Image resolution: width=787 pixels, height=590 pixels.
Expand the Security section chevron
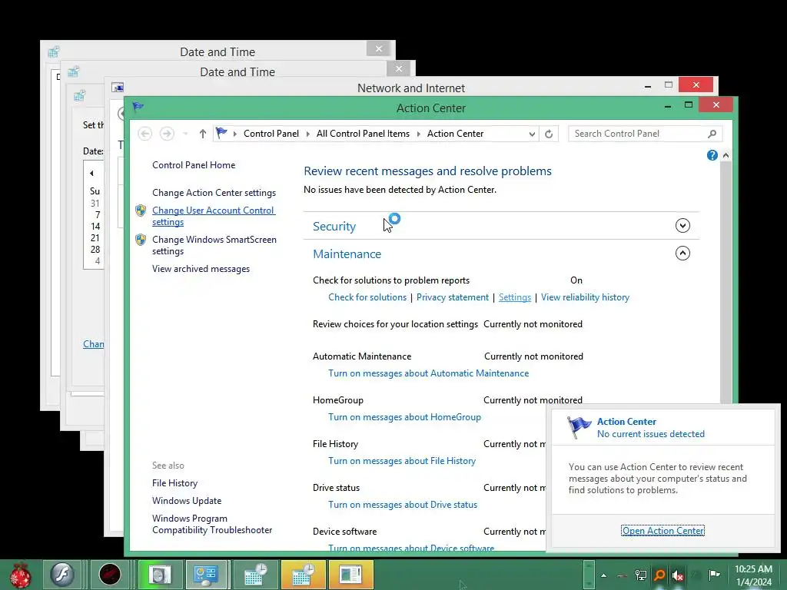pyautogui.click(x=682, y=225)
